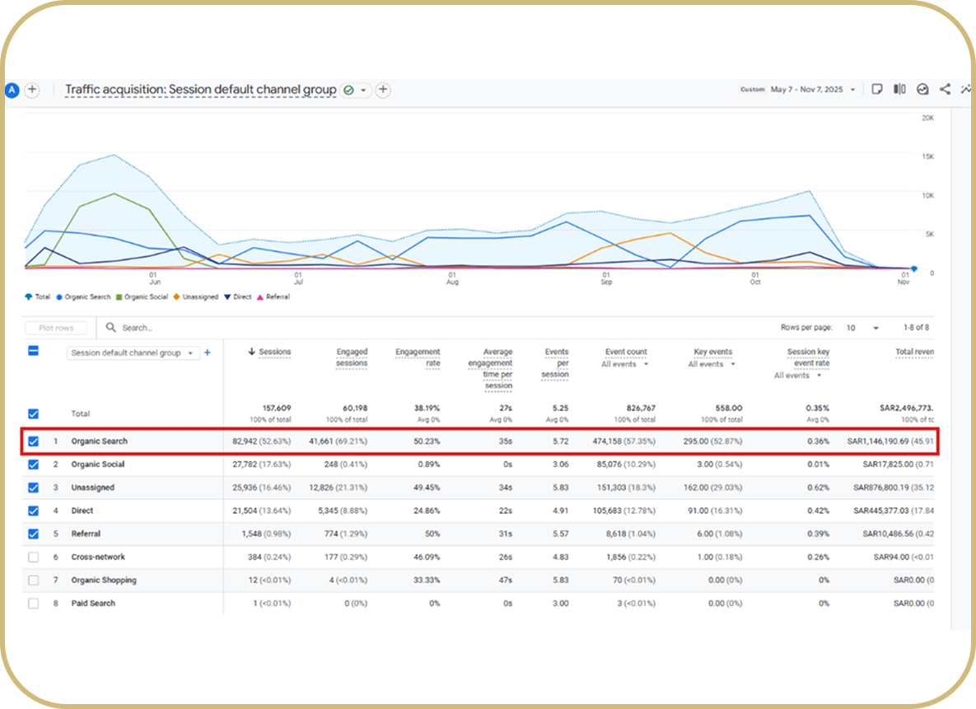Expand the Session default channel group dropdown

[x=133, y=353]
